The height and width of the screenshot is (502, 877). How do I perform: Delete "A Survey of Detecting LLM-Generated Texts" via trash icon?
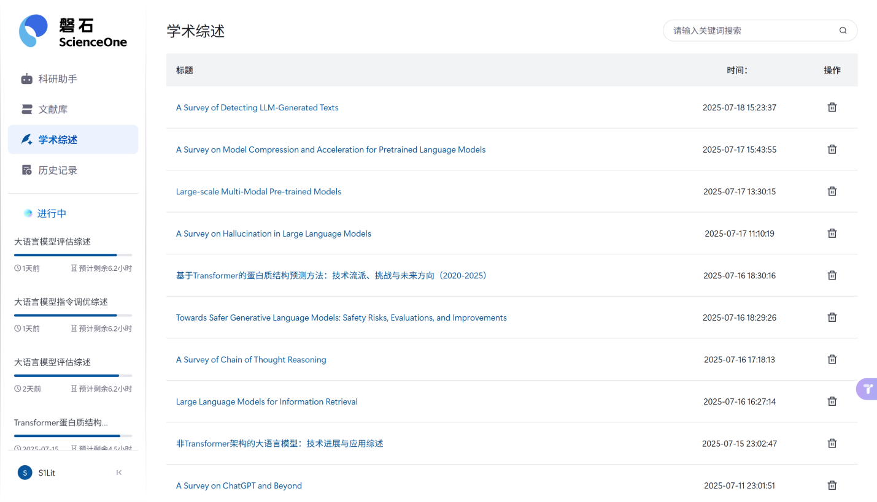832,107
